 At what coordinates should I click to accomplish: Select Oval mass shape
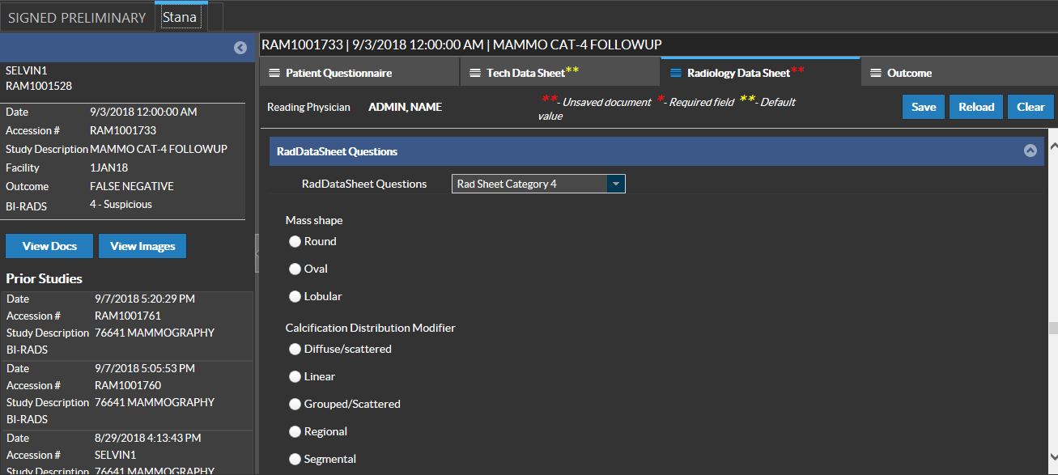point(295,269)
